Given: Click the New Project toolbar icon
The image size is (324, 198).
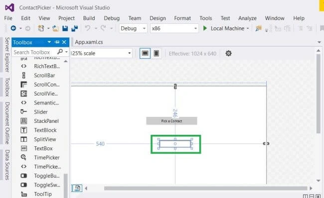Looking at the screenshot, I should (41, 28).
